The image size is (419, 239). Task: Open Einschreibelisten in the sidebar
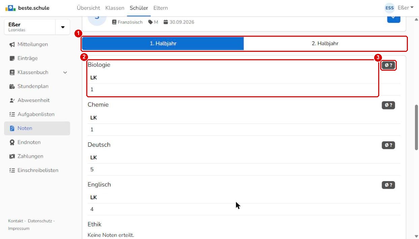[37, 170]
